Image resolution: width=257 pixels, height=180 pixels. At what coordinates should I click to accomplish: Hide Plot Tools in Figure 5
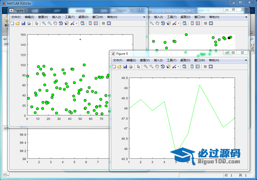pyautogui.click(x=205, y=67)
